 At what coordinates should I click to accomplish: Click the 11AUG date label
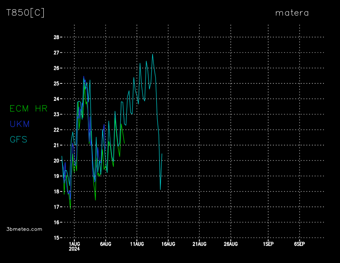[137, 244]
